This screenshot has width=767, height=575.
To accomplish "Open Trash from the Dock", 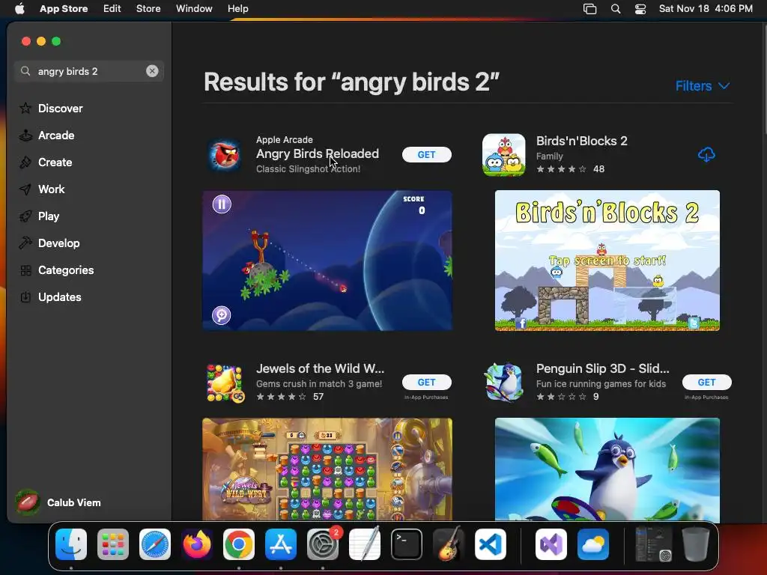I will [x=696, y=544].
